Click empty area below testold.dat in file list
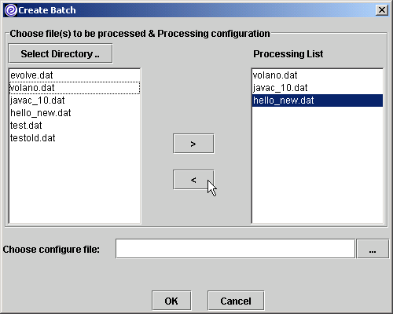Screen dimensions: 393x314 click(75, 183)
